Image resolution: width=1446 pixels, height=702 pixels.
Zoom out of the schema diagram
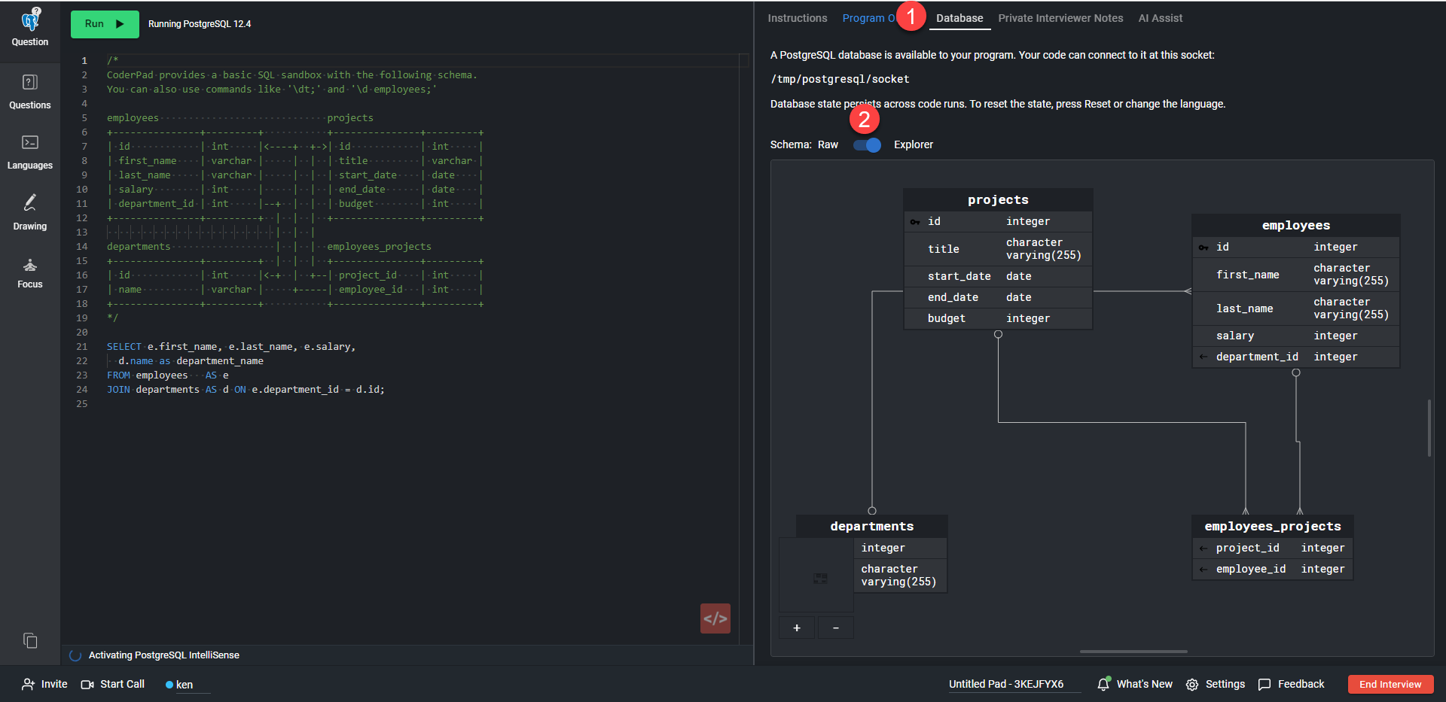coord(836,628)
